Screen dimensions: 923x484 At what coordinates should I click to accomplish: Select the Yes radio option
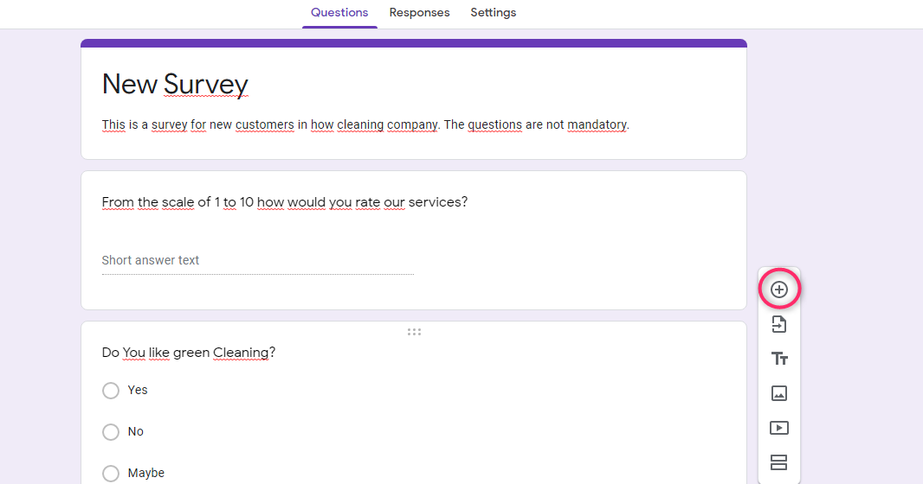pos(111,391)
